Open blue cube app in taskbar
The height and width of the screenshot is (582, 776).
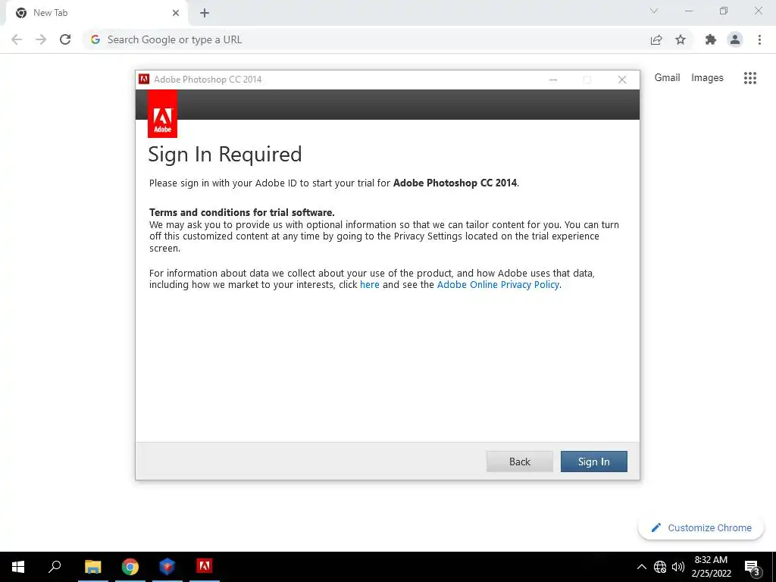[167, 567]
